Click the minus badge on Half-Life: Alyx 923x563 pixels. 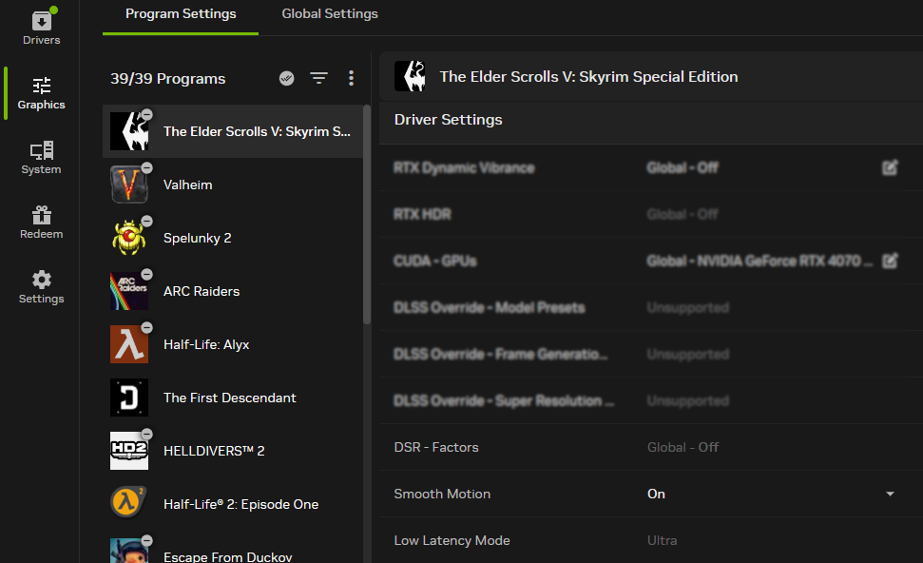click(x=147, y=327)
